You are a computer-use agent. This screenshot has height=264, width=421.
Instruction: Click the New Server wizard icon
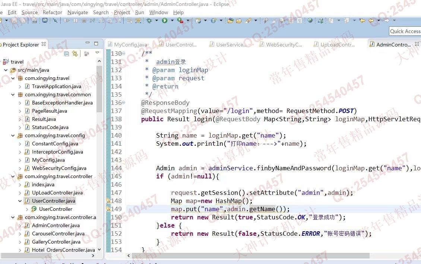(198, 20)
